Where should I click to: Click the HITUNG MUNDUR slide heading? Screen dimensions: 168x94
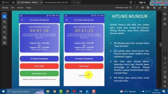pos(129,16)
